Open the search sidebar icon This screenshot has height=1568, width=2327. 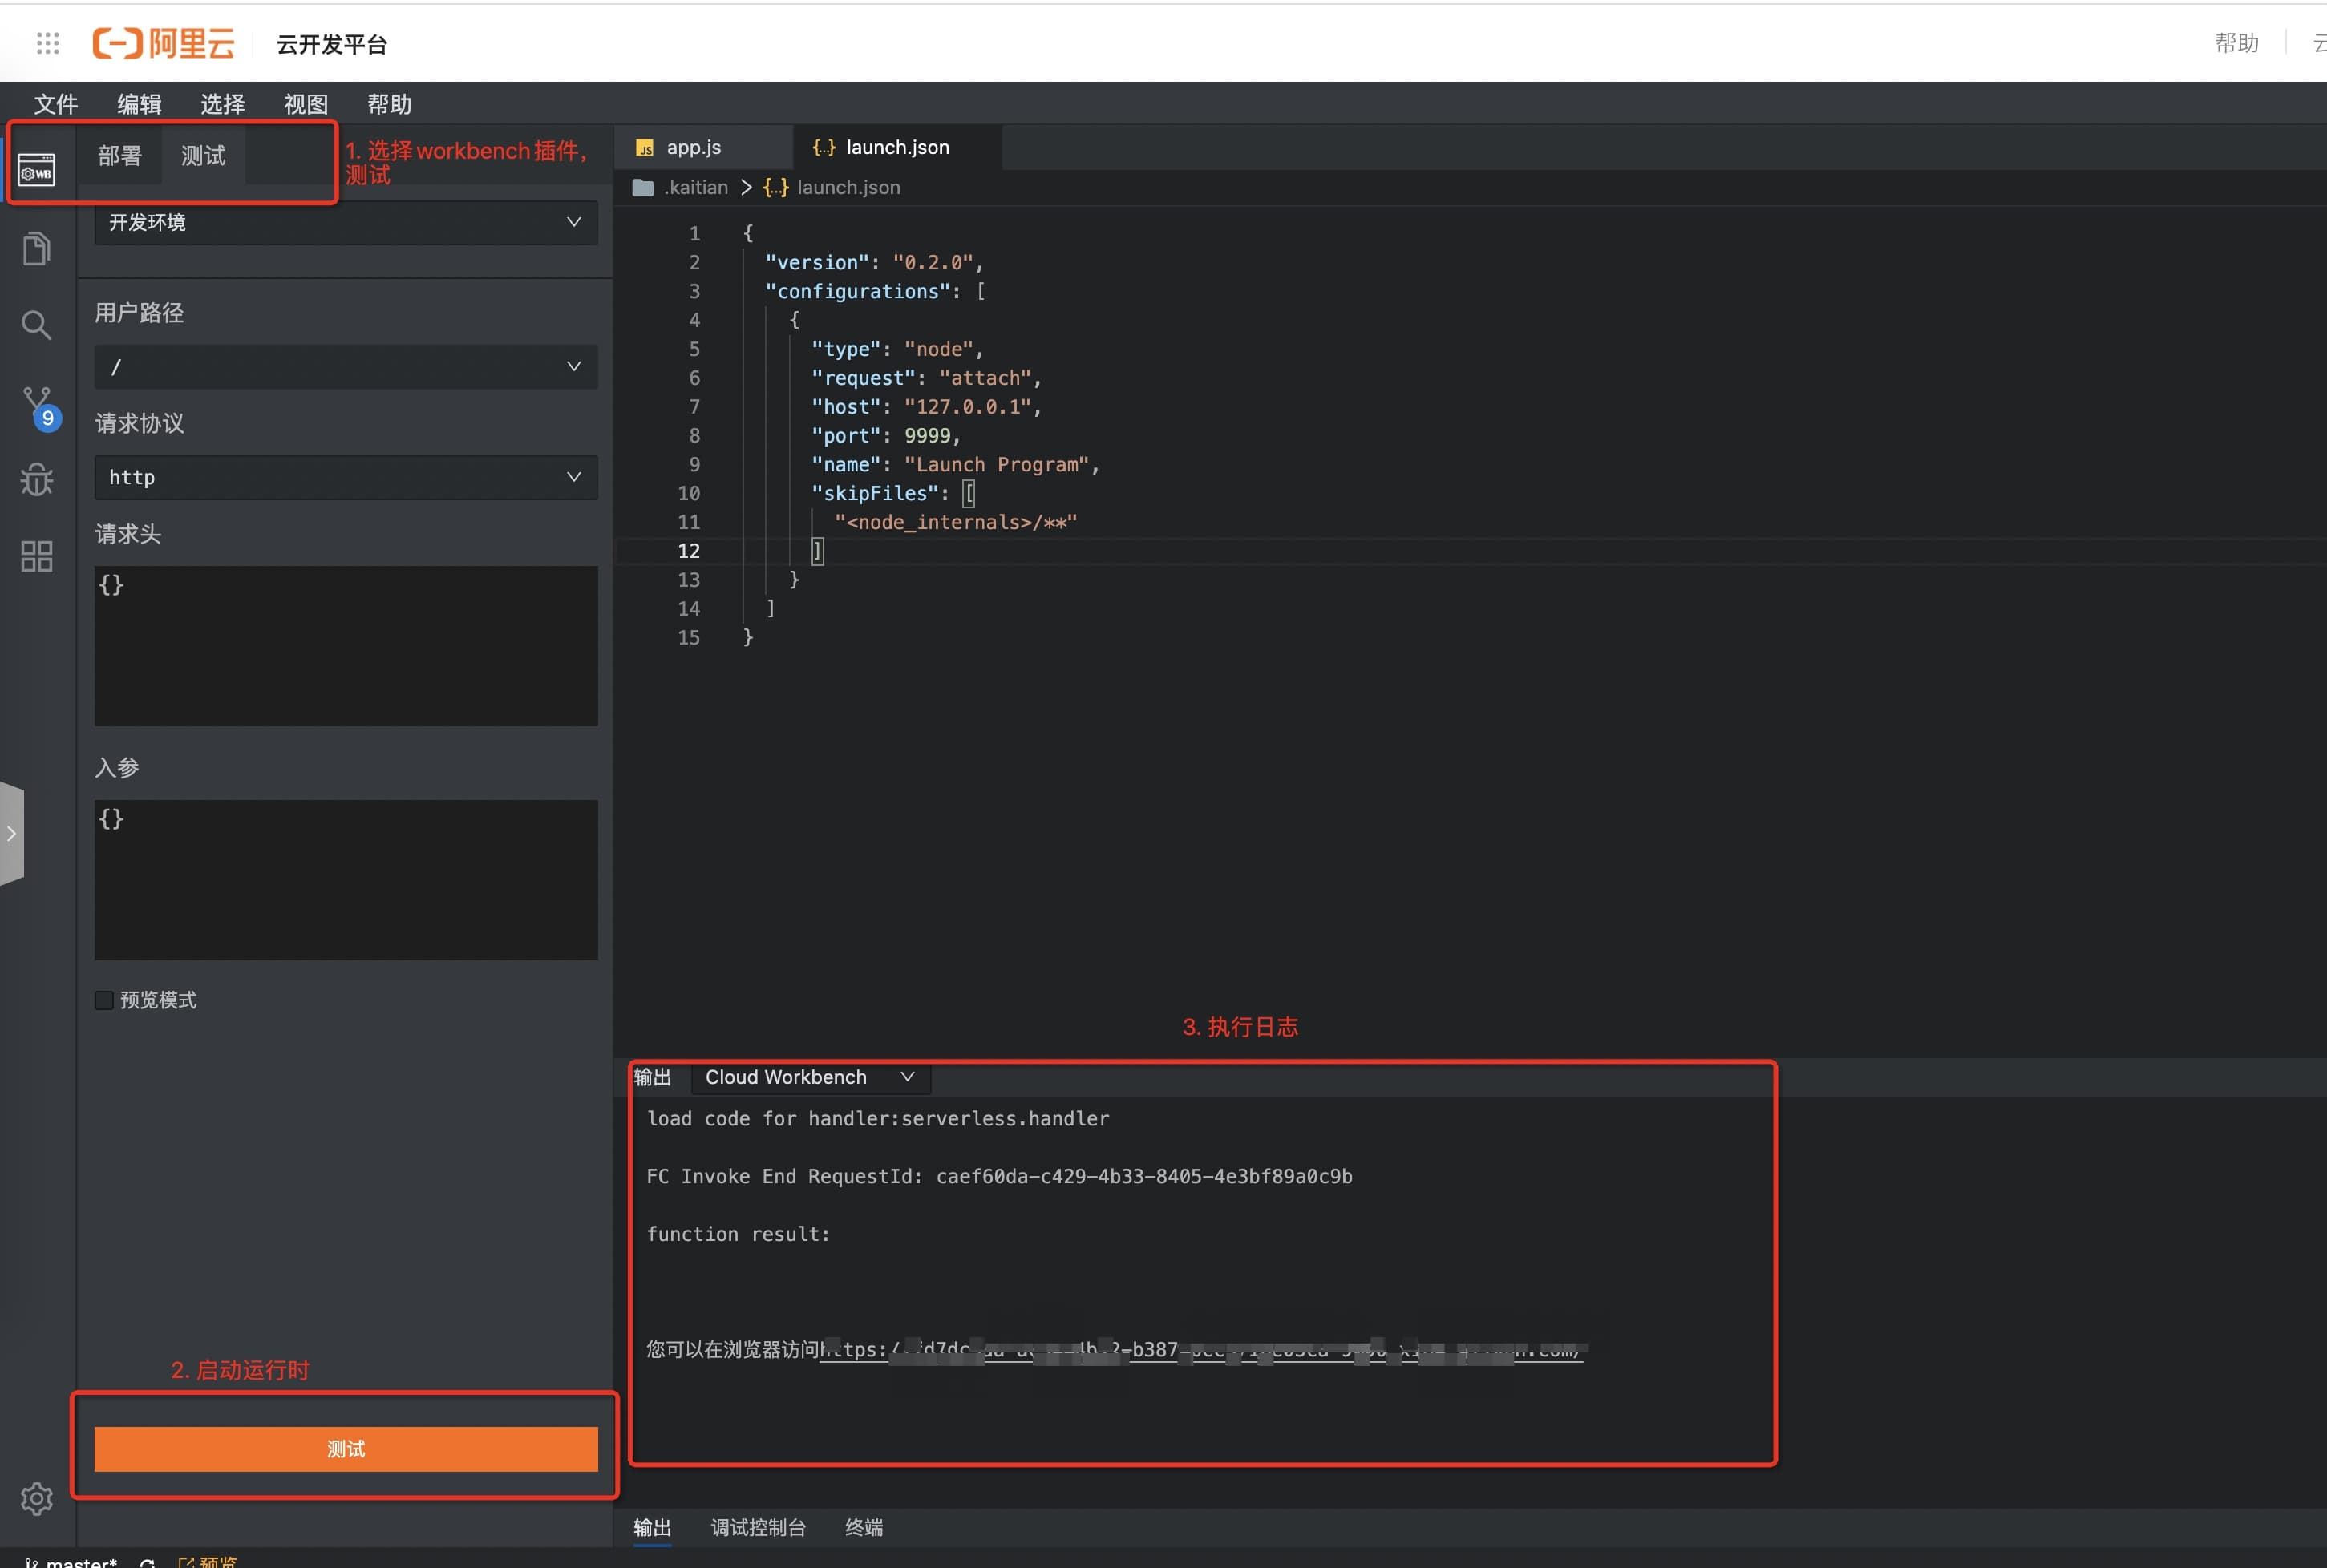37,325
